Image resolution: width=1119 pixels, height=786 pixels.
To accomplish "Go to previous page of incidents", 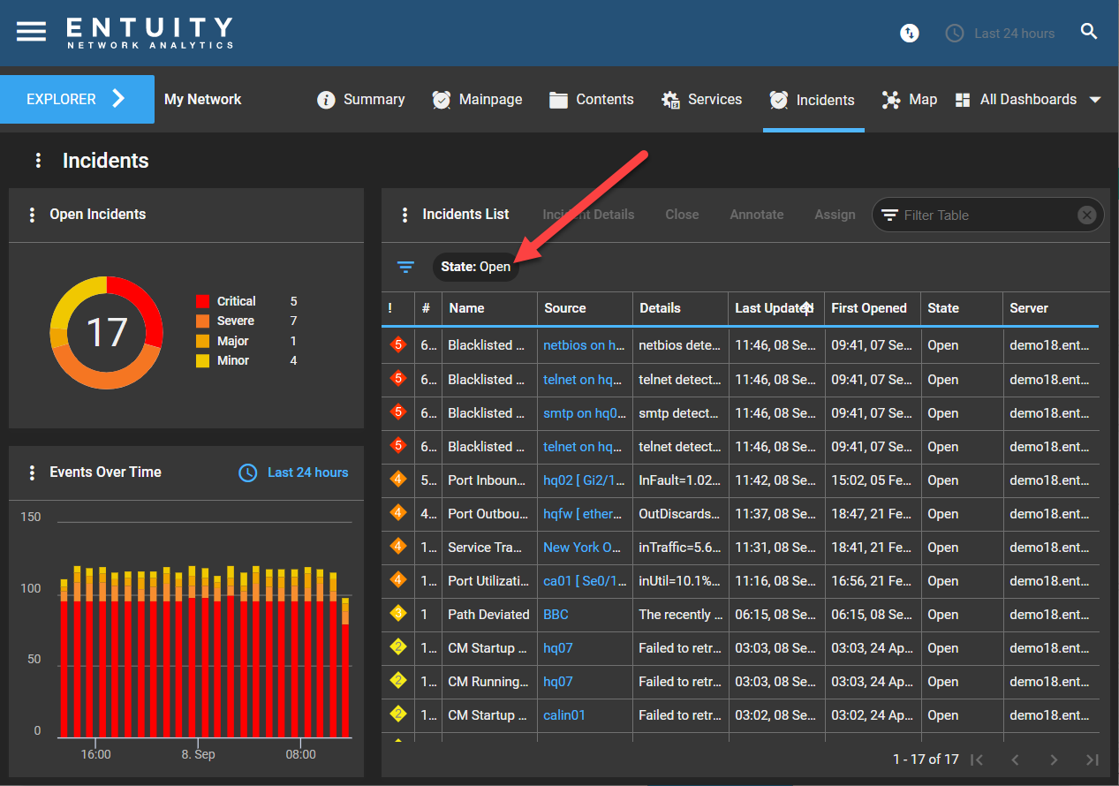I will coord(1016,760).
